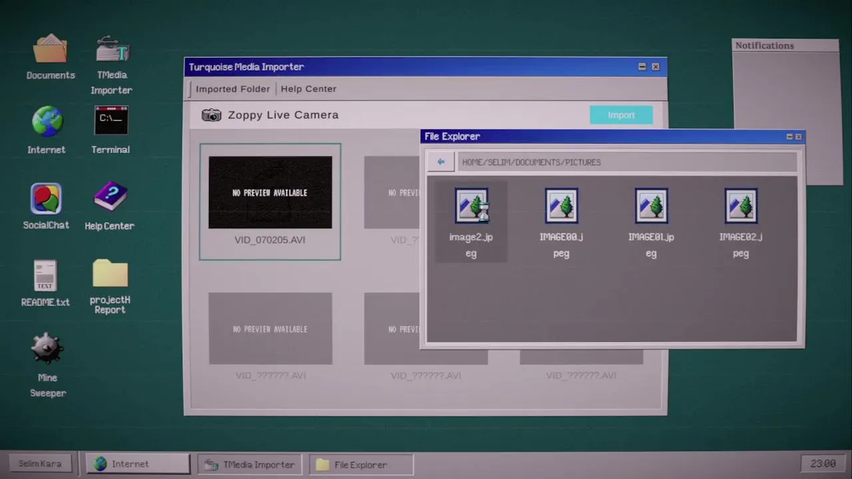Switch to File Explorer in the taskbar

point(361,464)
